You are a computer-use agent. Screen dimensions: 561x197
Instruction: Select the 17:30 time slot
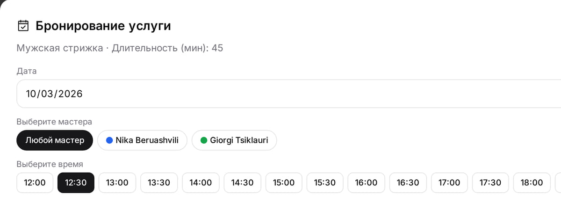[x=491, y=182]
